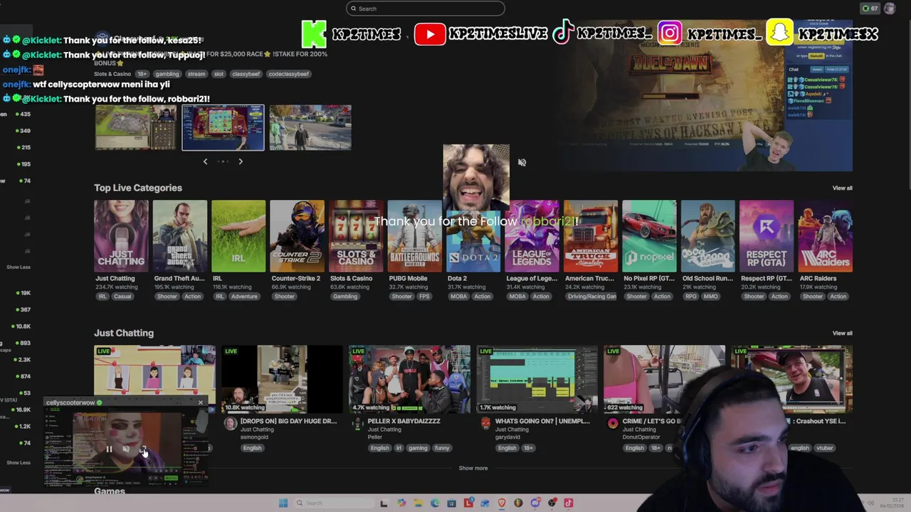
Task: Click the Casual tag under Just Chatting
Action: (122, 297)
